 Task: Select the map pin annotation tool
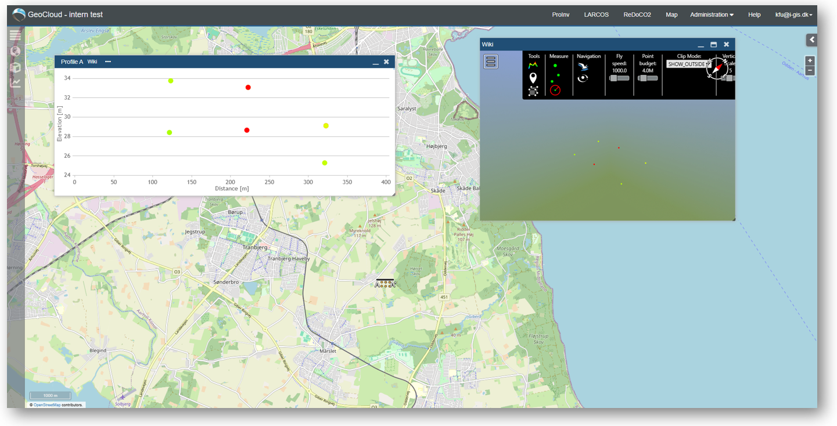pos(533,78)
